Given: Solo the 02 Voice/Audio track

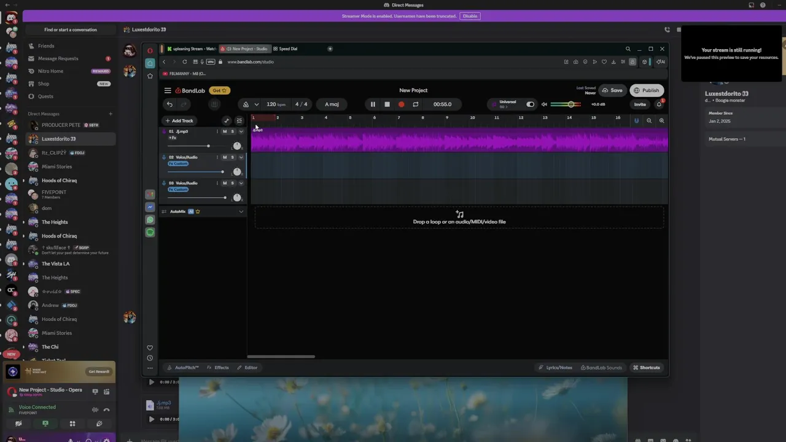Looking at the screenshot, I should point(232,157).
